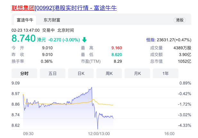Click the 8.62 price axis label
Screen dimensions: 198x138
pyautogui.click(x=16, y=126)
